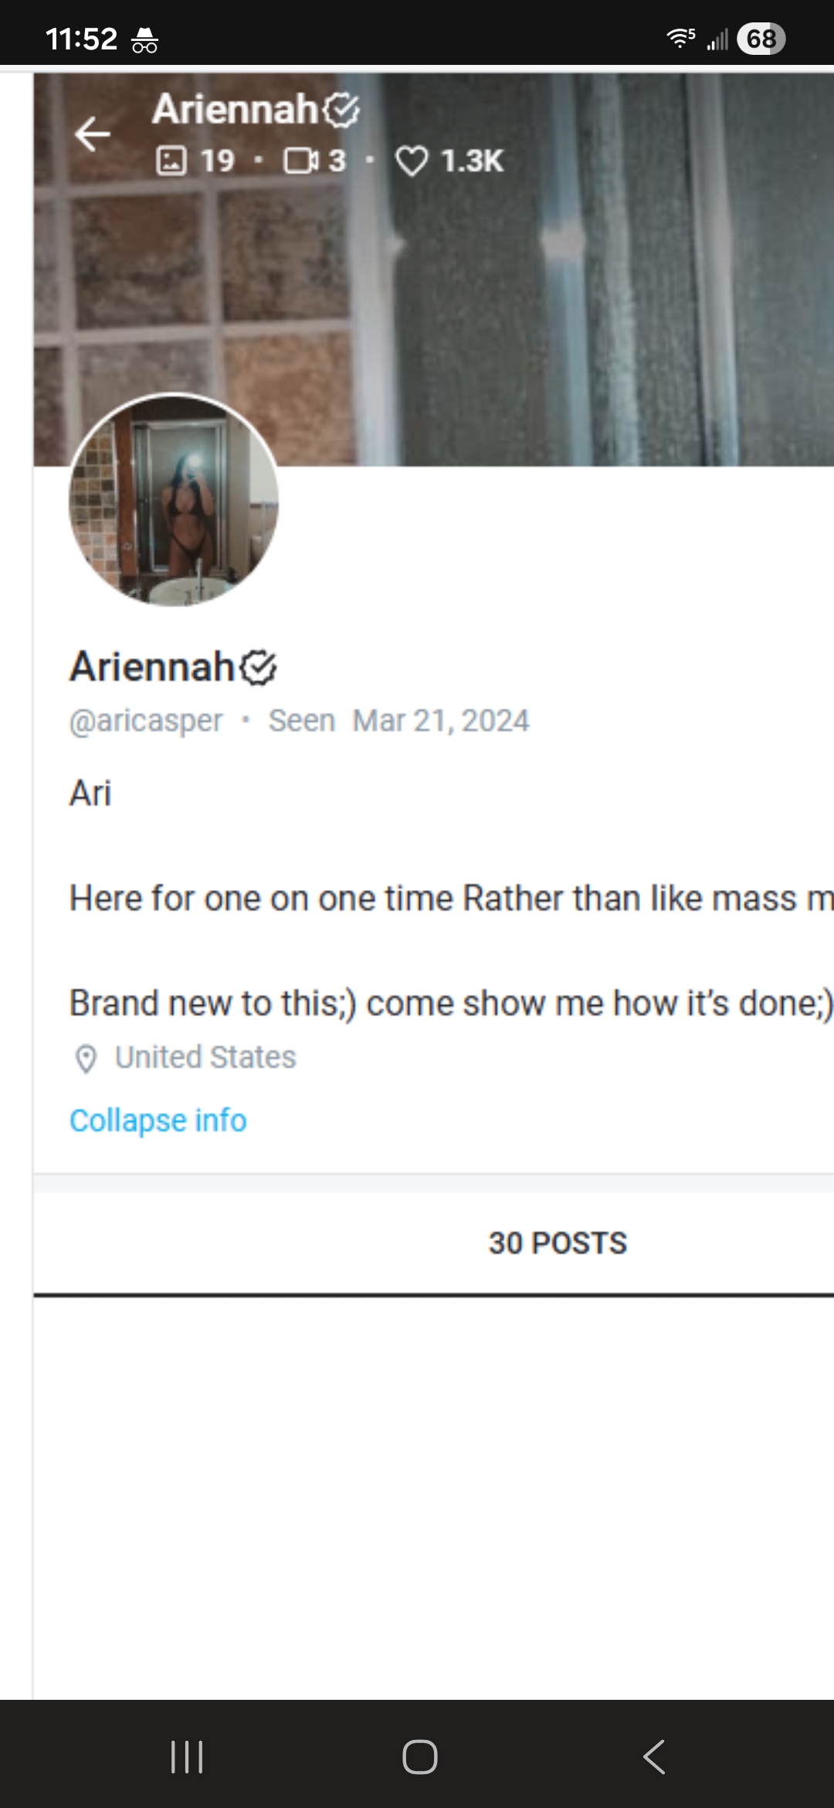This screenshot has width=834, height=1808.
Task: Tap the back arrow in profile header
Action: pos(93,134)
